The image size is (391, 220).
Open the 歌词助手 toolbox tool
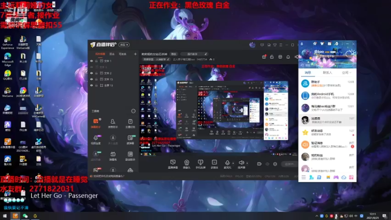click(130, 156)
